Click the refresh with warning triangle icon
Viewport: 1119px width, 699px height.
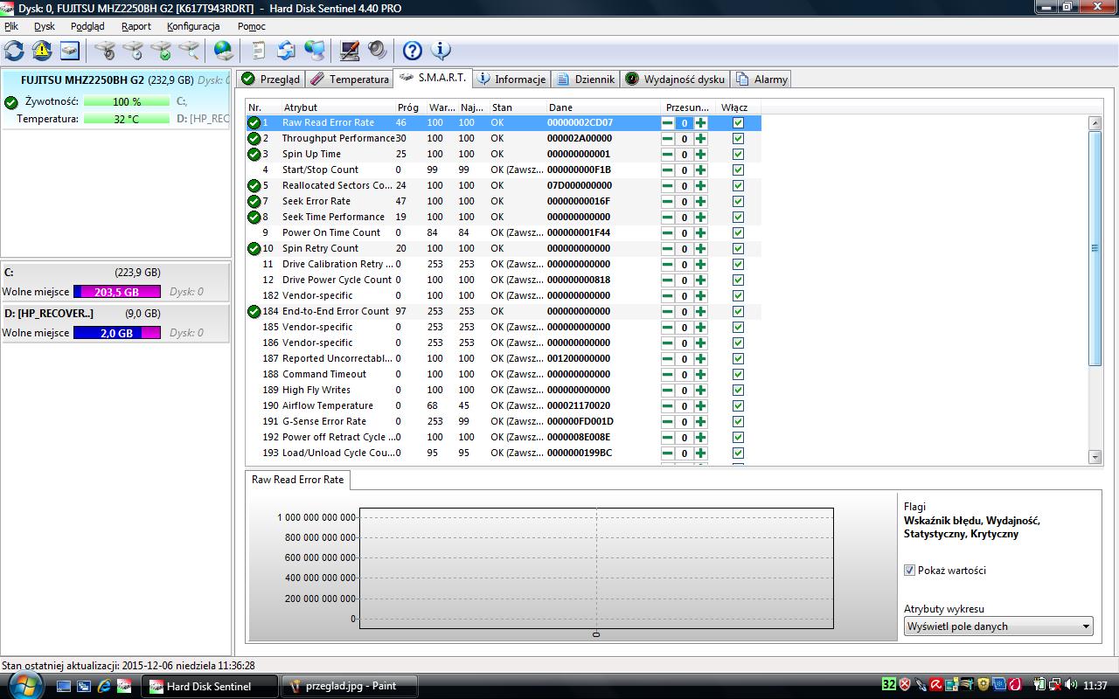click(x=42, y=51)
